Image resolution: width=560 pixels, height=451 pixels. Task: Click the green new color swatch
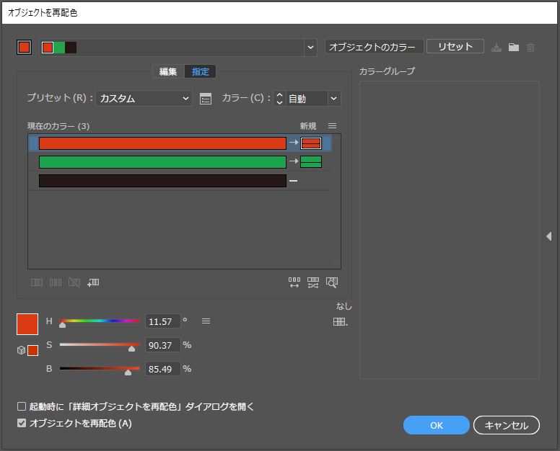click(x=311, y=162)
